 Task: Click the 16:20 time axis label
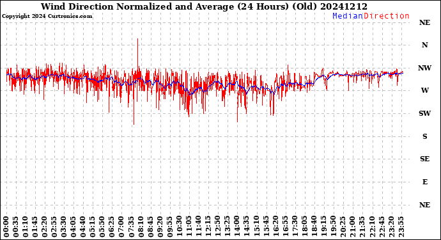point(275,227)
